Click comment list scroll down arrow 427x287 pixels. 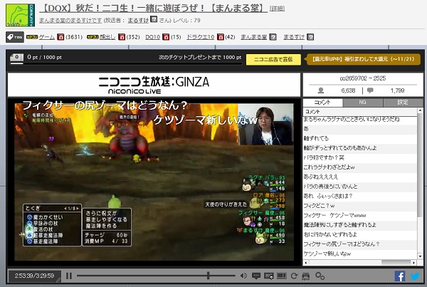click(420, 256)
